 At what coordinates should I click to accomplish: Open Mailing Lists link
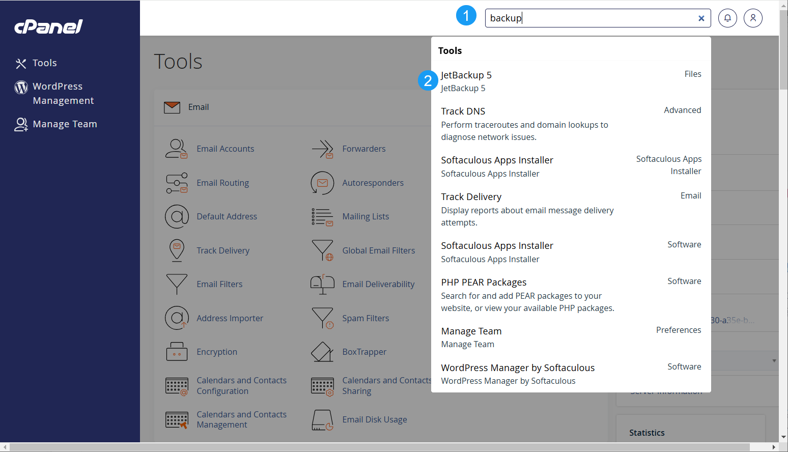point(365,216)
